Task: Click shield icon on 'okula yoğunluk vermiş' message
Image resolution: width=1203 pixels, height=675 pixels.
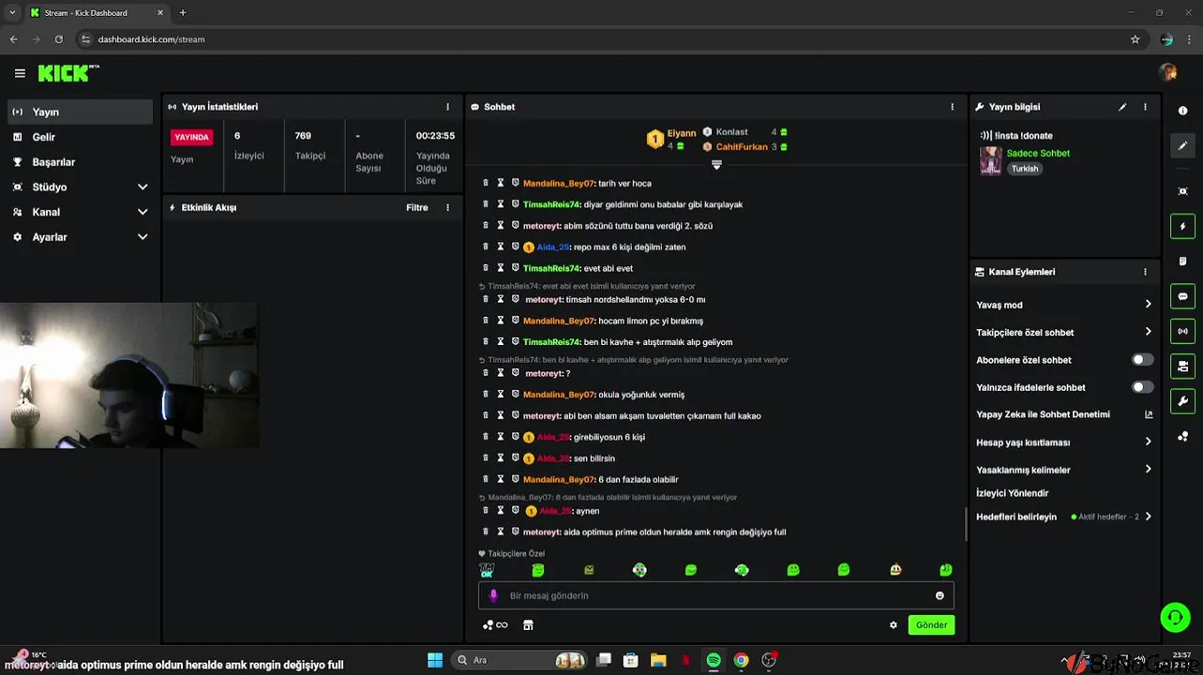Action: [515, 395]
